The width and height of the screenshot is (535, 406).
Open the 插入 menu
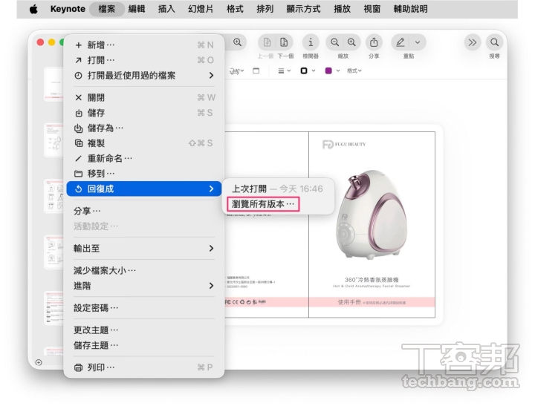pos(166,9)
